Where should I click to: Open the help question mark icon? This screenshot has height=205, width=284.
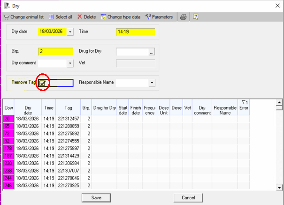(195, 17)
